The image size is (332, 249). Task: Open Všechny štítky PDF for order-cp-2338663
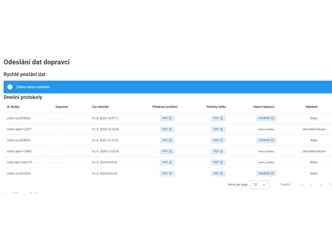point(218,118)
